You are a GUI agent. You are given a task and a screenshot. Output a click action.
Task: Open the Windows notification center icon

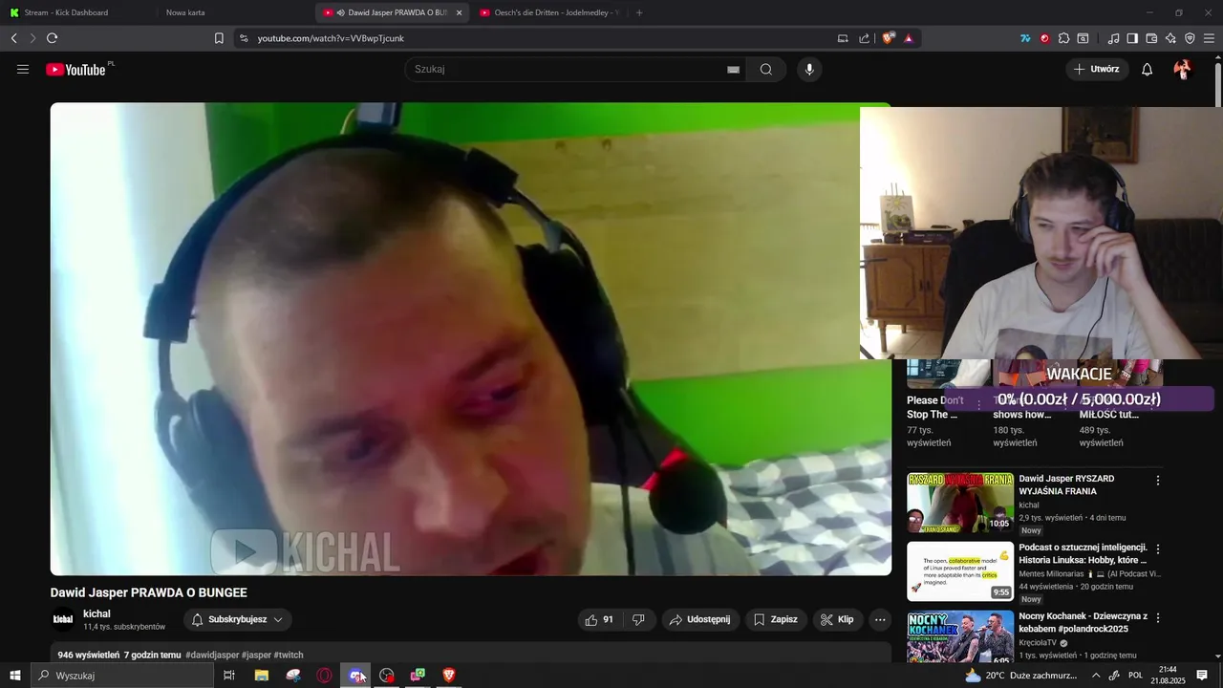click(1202, 676)
